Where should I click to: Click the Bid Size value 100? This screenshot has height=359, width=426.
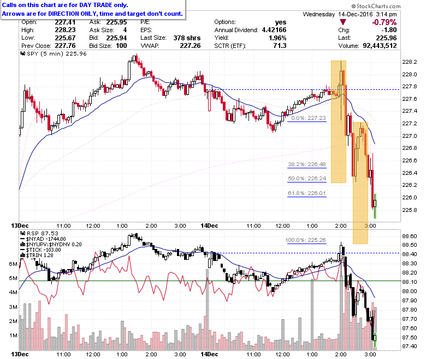coord(121,46)
